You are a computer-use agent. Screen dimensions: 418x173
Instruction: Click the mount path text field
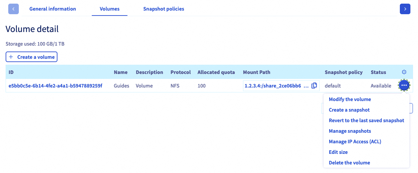pyautogui.click(x=276, y=86)
